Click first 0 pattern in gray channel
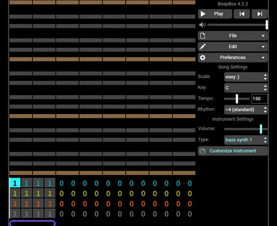This screenshot has width=277, height=226. [x=61, y=214]
